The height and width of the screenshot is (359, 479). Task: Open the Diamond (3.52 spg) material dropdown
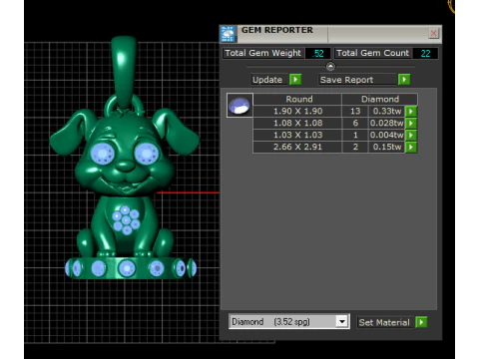342,321
